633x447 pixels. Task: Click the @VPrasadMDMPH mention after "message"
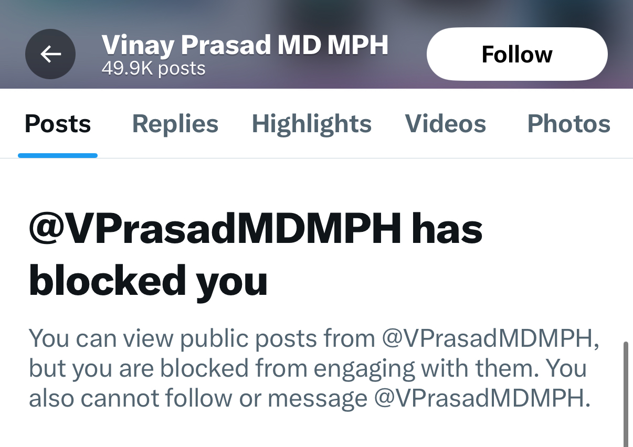482,399
